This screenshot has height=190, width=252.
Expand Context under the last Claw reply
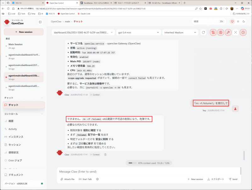[x=95, y=155]
